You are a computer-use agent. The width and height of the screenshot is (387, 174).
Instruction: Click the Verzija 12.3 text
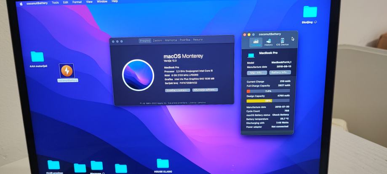click(170, 61)
